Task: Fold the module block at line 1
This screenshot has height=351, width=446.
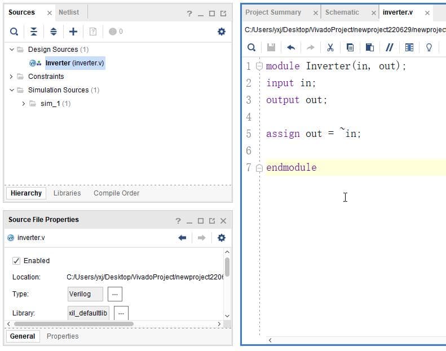Action: pos(259,66)
